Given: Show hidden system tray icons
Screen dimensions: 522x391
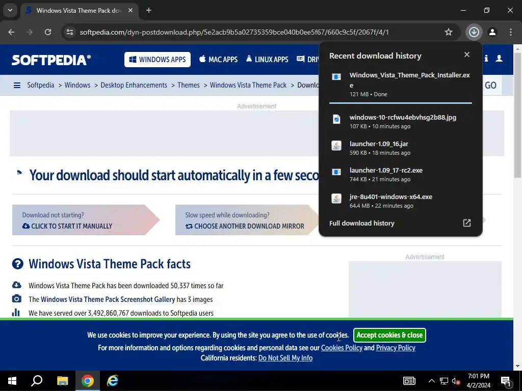Looking at the screenshot, I should 431,381.
